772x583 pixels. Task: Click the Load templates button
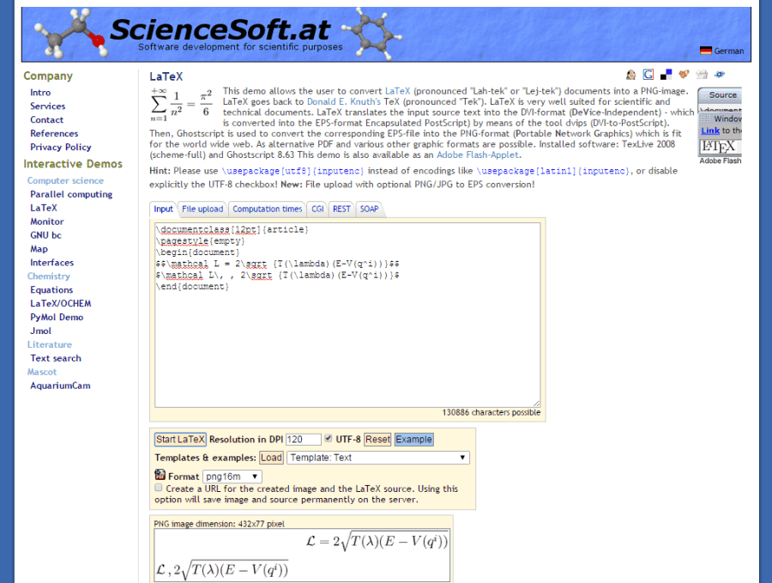pos(271,458)
